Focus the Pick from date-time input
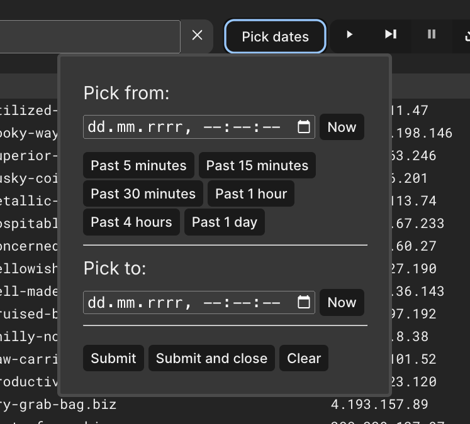The image size is (470, 424). point(189,127)
